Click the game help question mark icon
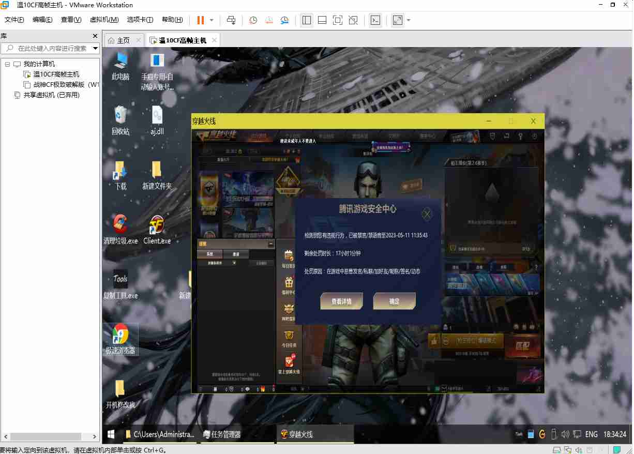The image size is (634, 454). pyautogui.click(x=520, y=136)
